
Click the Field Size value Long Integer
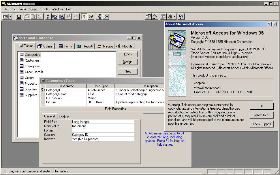[x=103, y=122]
